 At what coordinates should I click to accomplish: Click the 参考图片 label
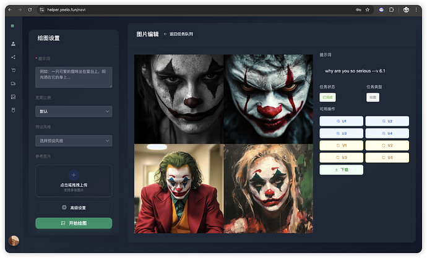click(x=43, y=156)
